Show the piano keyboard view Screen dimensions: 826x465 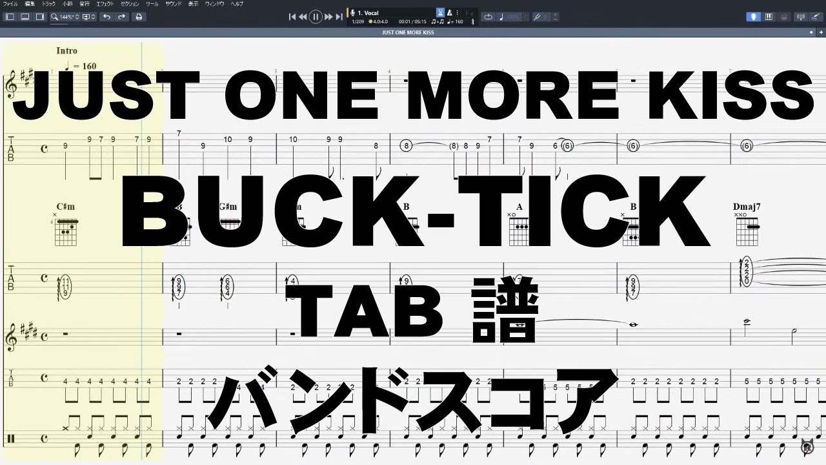769,17
